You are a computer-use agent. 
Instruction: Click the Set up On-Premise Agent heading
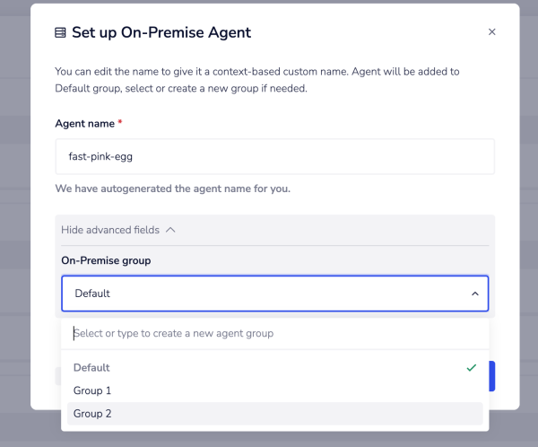tap(161, 33)
